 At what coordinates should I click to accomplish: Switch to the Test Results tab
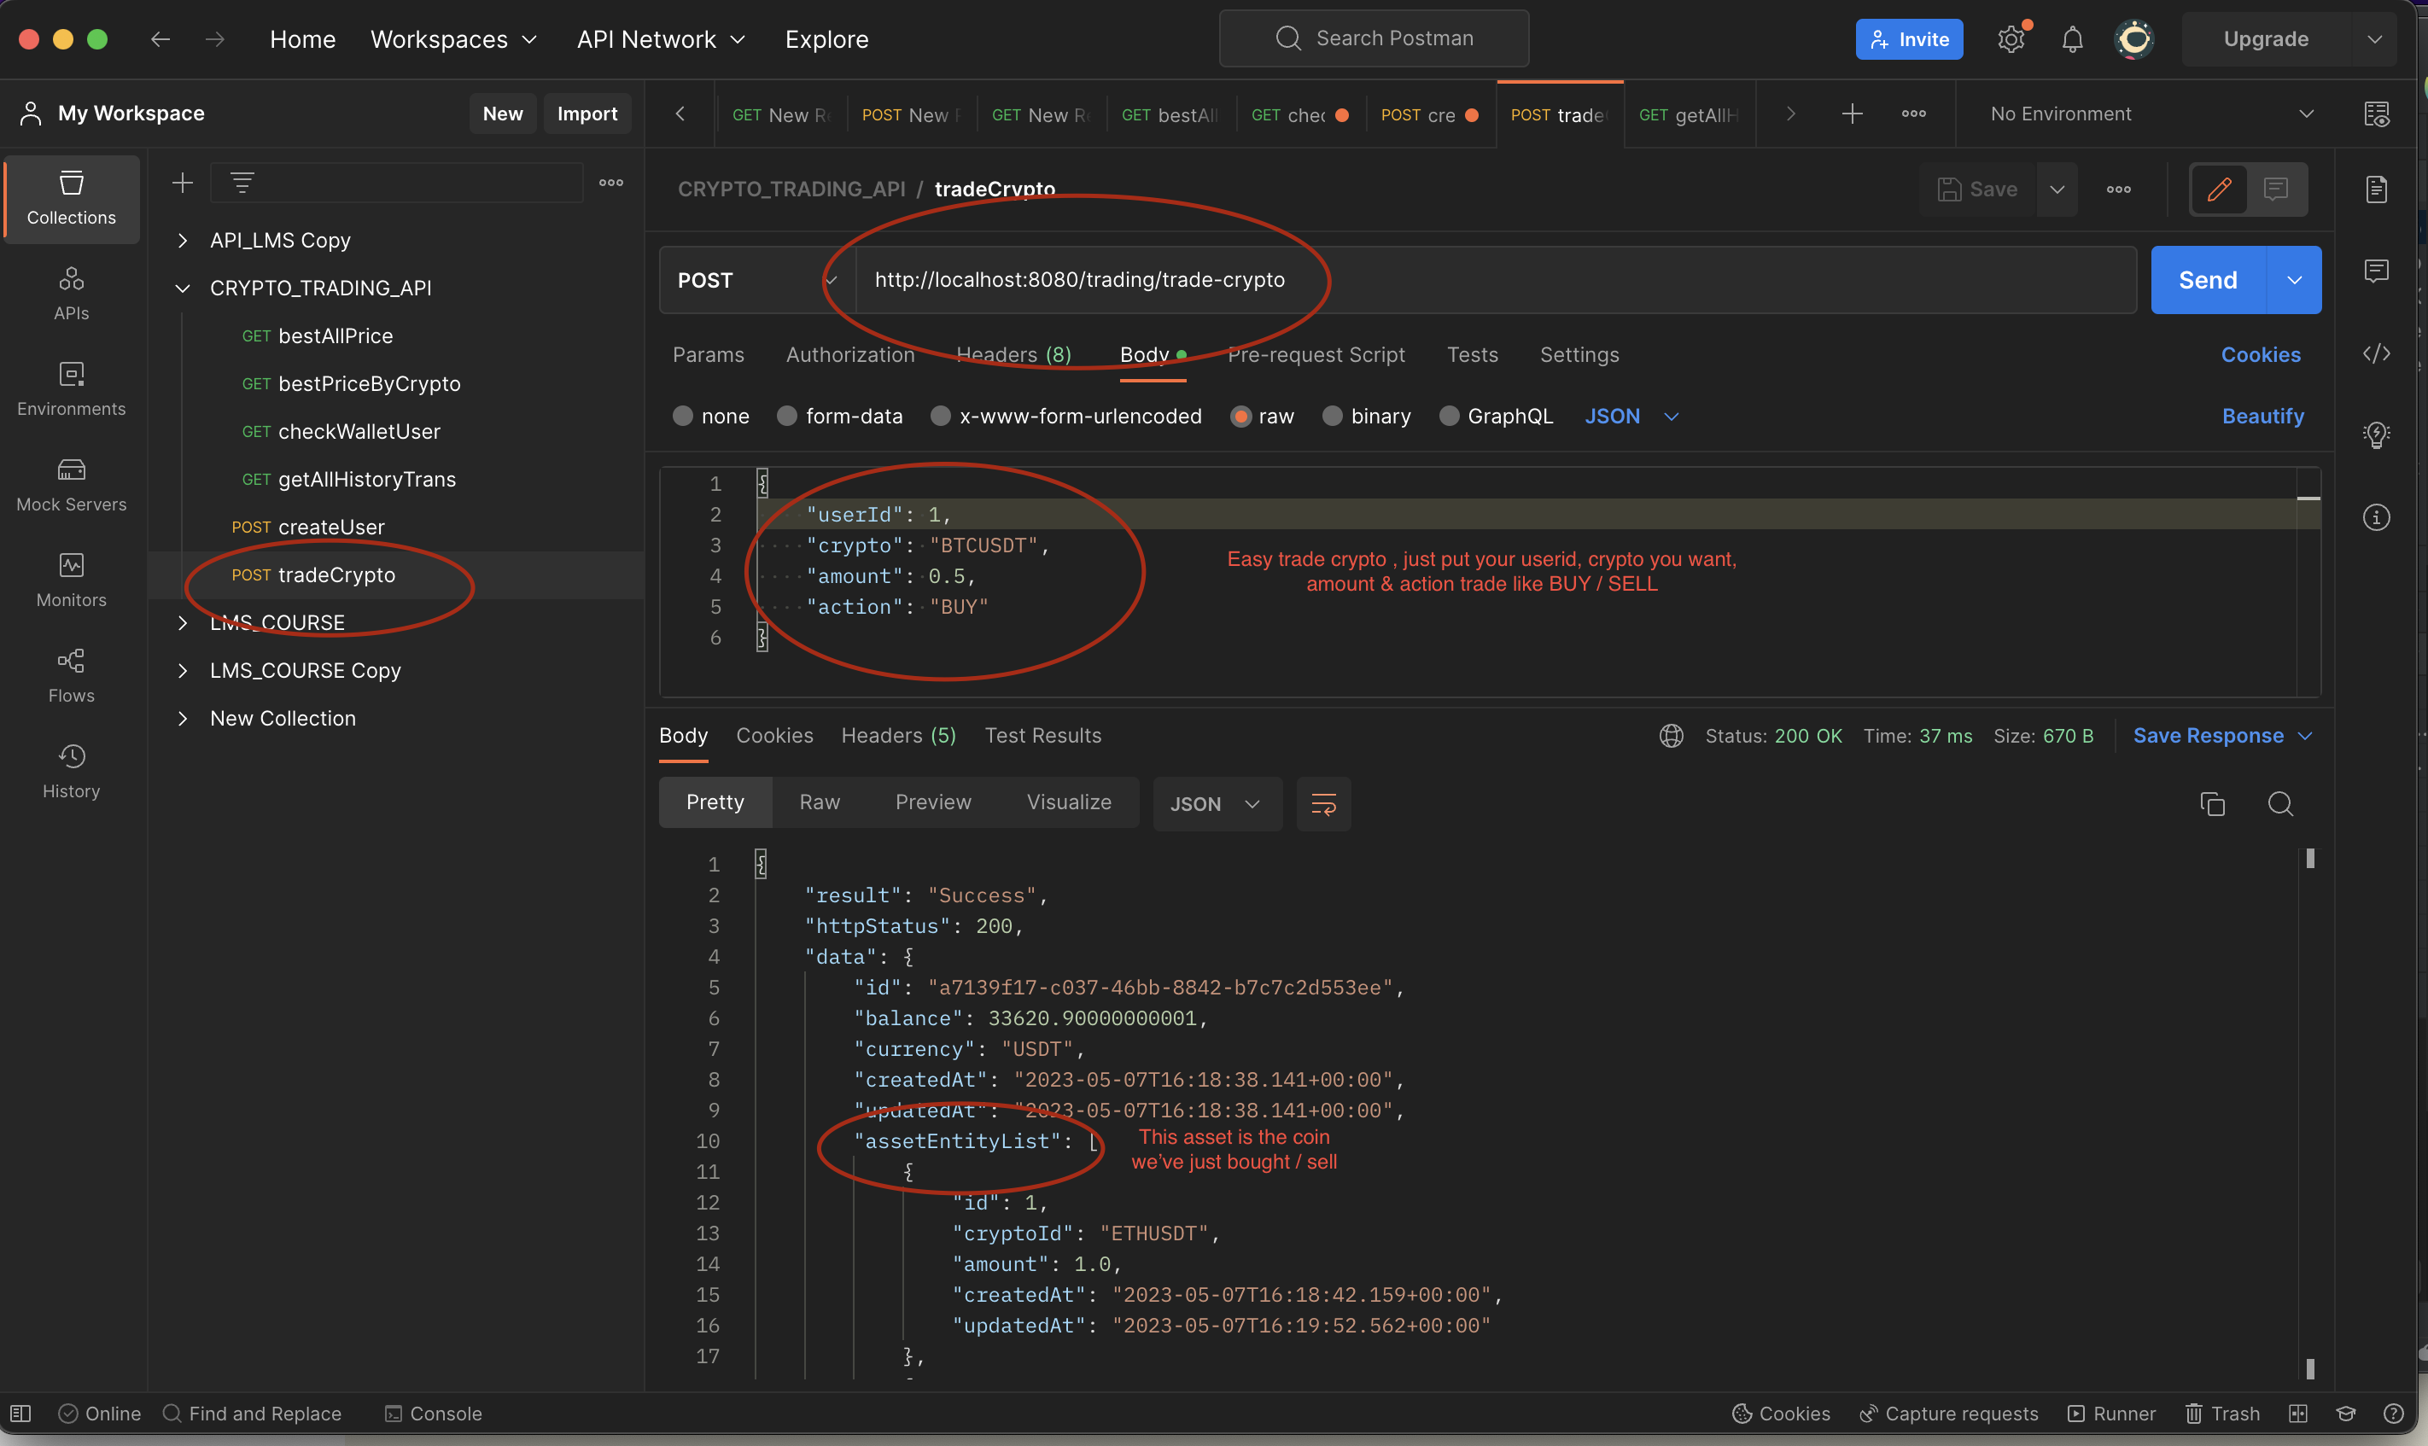1042,736
